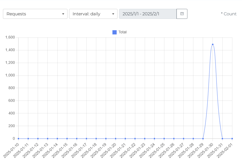242x164 pixels.
Task: Click the data point for 2025-01-18
Action: pyautogui.click(x=96, y=139)
